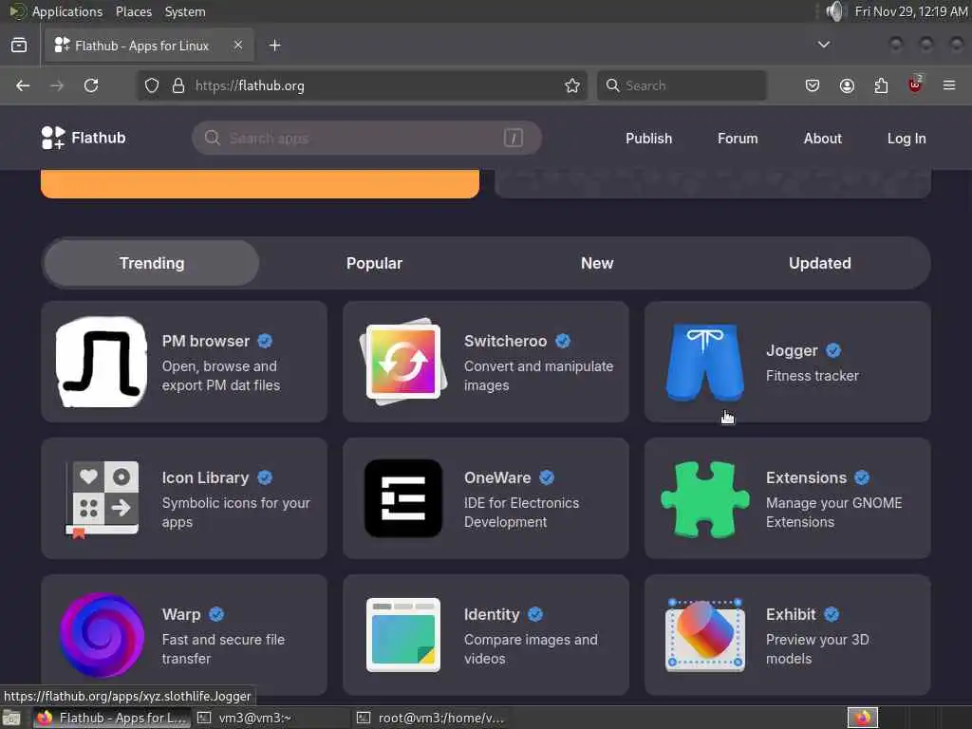
Task: Switch to the Popular tab
Action: coord(374,264)
